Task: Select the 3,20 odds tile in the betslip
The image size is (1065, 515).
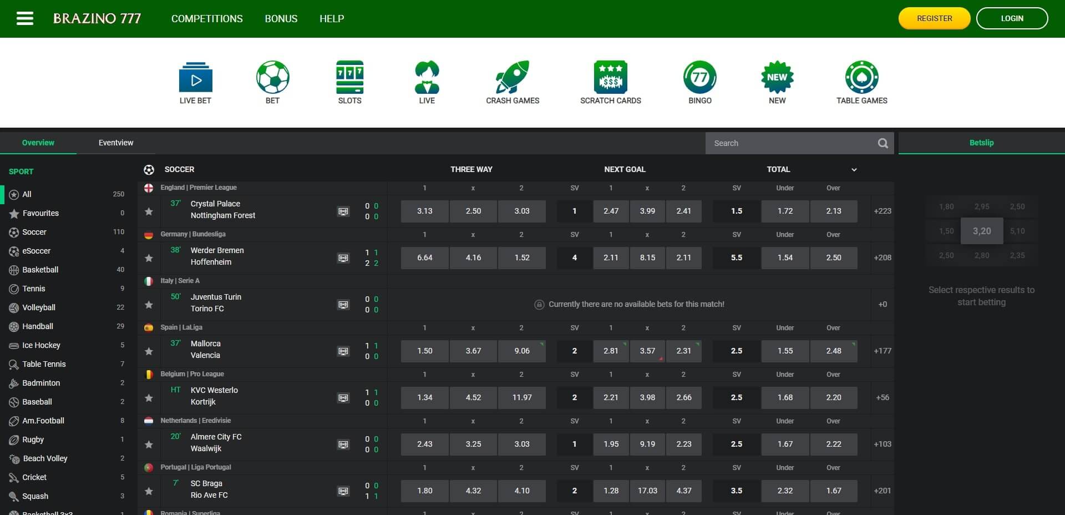Action: [x=981, y=231]
